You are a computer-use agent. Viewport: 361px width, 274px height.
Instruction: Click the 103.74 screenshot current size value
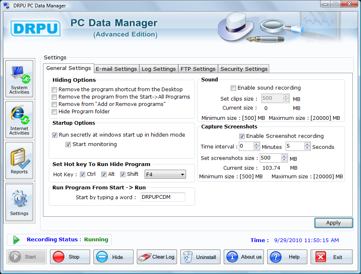point(271,168)
